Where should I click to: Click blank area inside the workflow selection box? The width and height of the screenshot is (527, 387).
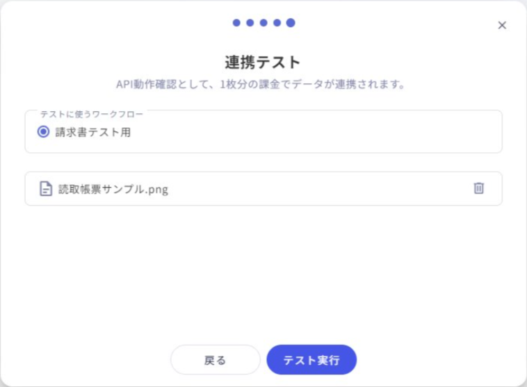316,132
